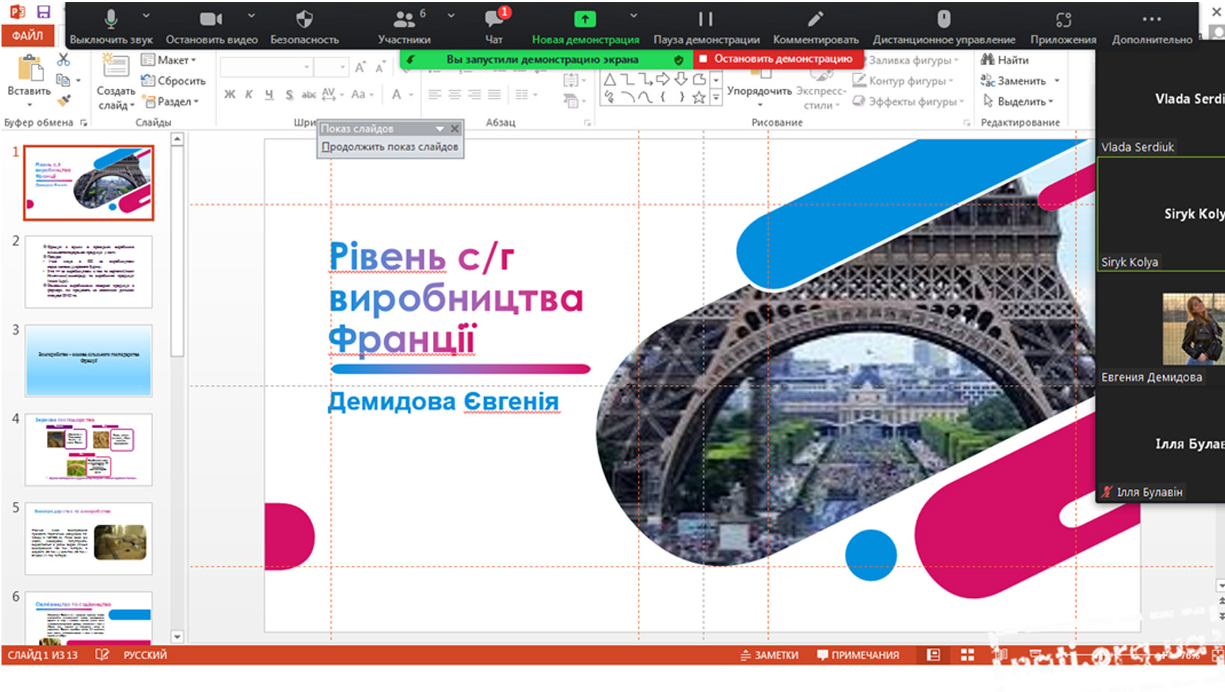Click Вставить paste clipboard icon
The image size is (1225, 692).
pyautogui.click(x=30, y=69)
